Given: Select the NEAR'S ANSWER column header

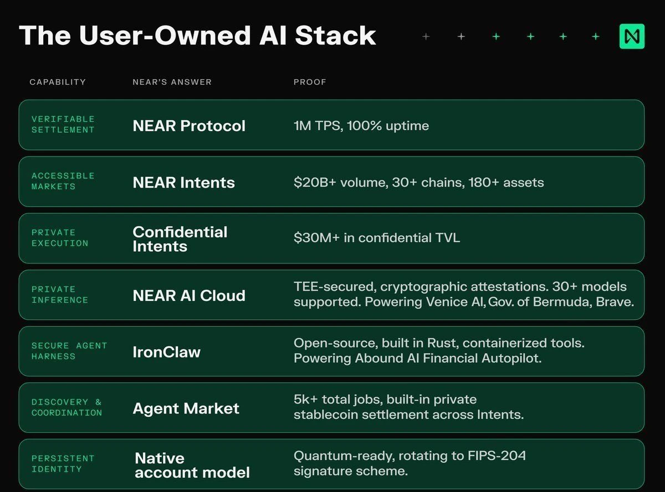Looking at the screenshot, I should 172,82.
